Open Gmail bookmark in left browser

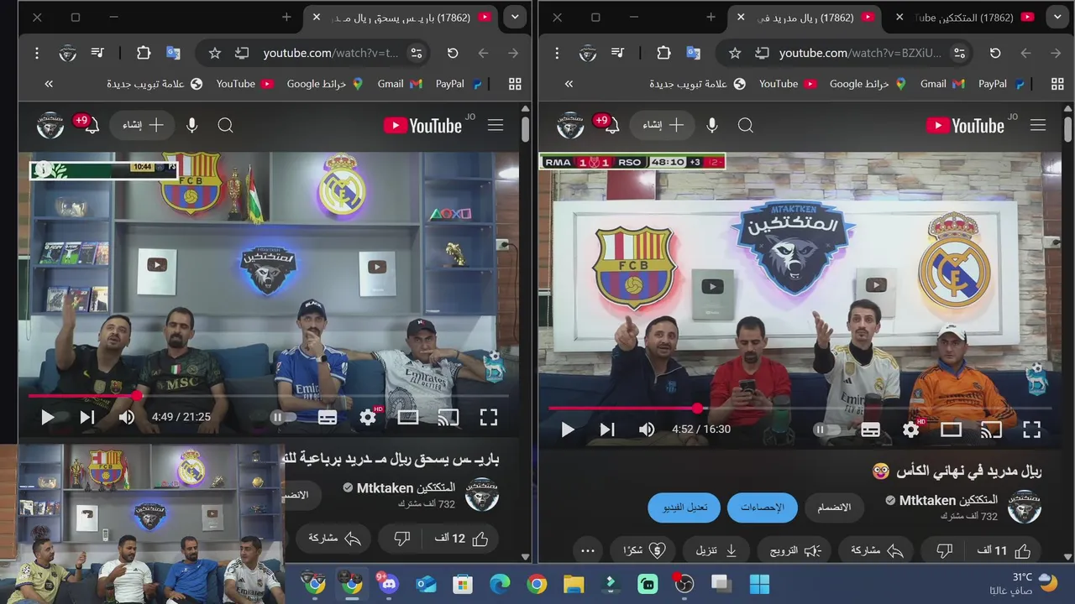[399, 84]
